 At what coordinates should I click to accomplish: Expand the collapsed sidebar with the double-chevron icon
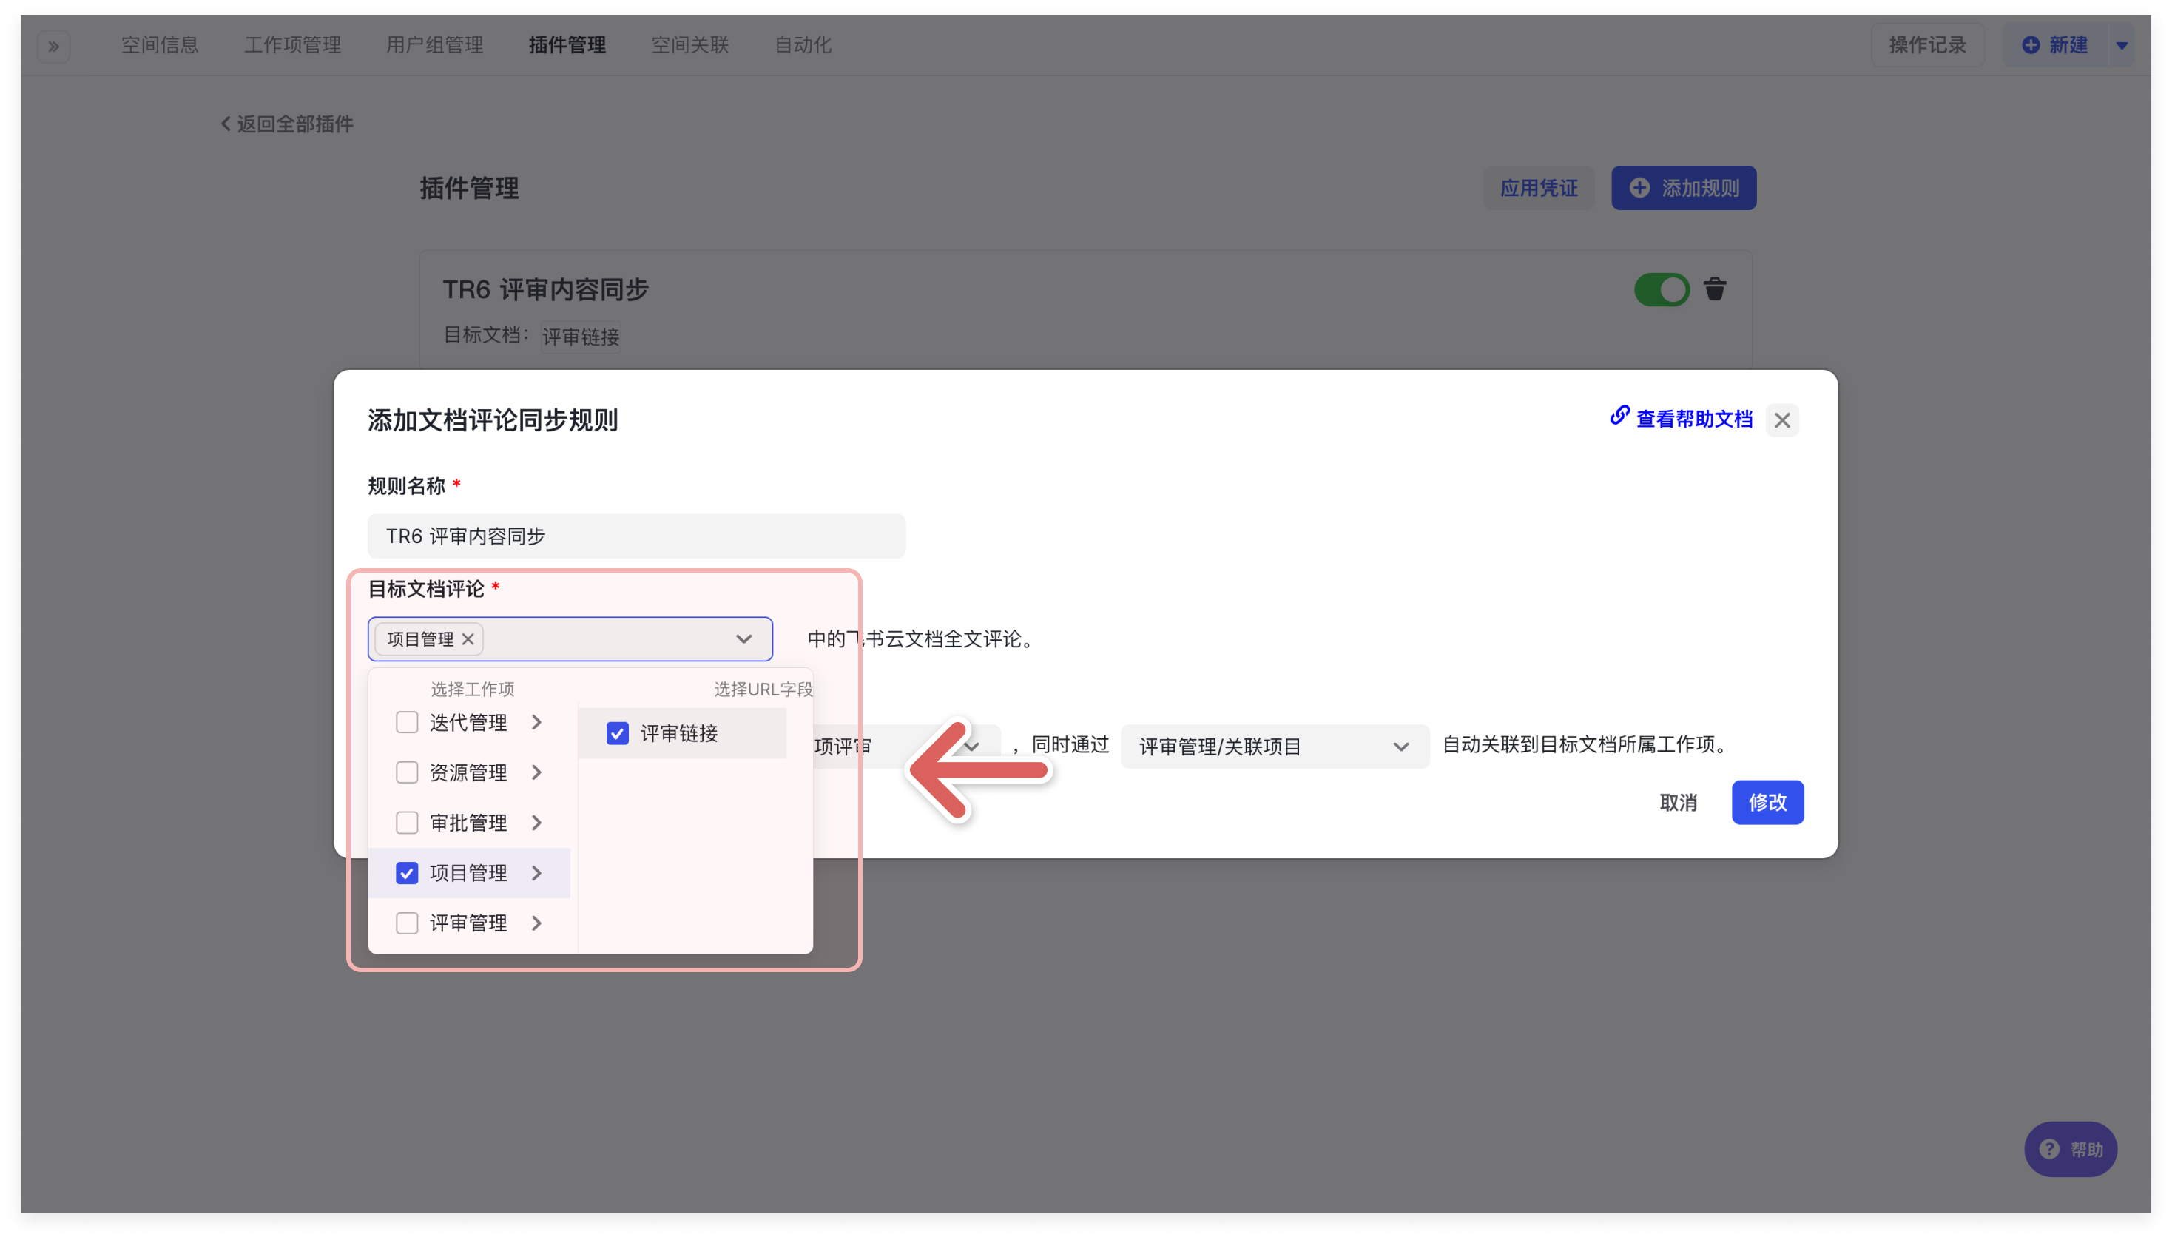pyautogui.click(x=54, y=46)
